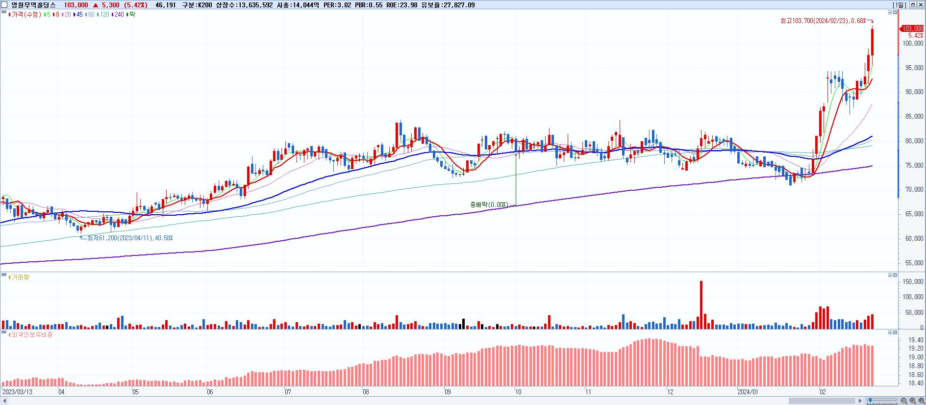The width and height of the screenshot is (926, 405).
Task: Click the PER:3.02 value in header
Action: coord(337,5)
